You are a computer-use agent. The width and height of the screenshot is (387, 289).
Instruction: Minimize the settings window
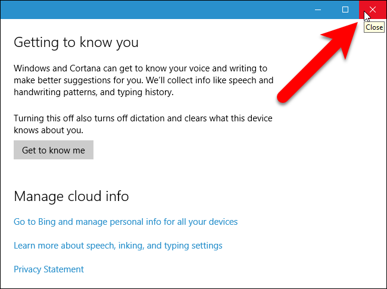point(319,10)
